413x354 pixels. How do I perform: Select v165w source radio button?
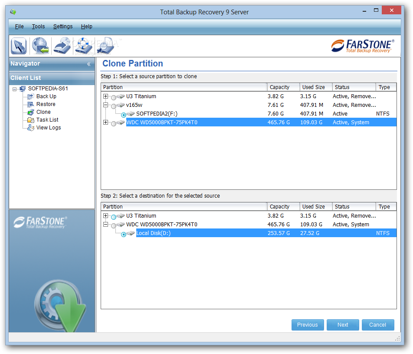(114, 106)
